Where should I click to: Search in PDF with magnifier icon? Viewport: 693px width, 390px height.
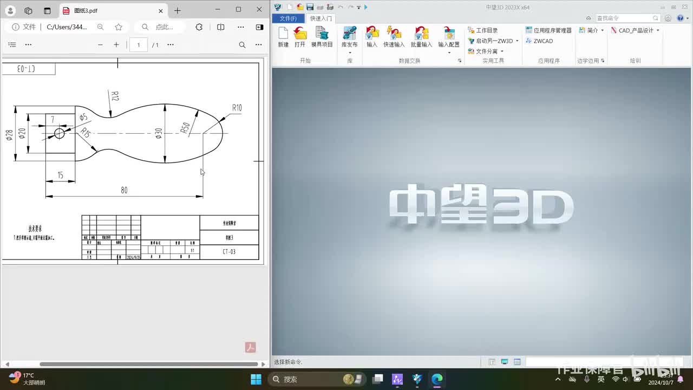(x=243, y=45)
